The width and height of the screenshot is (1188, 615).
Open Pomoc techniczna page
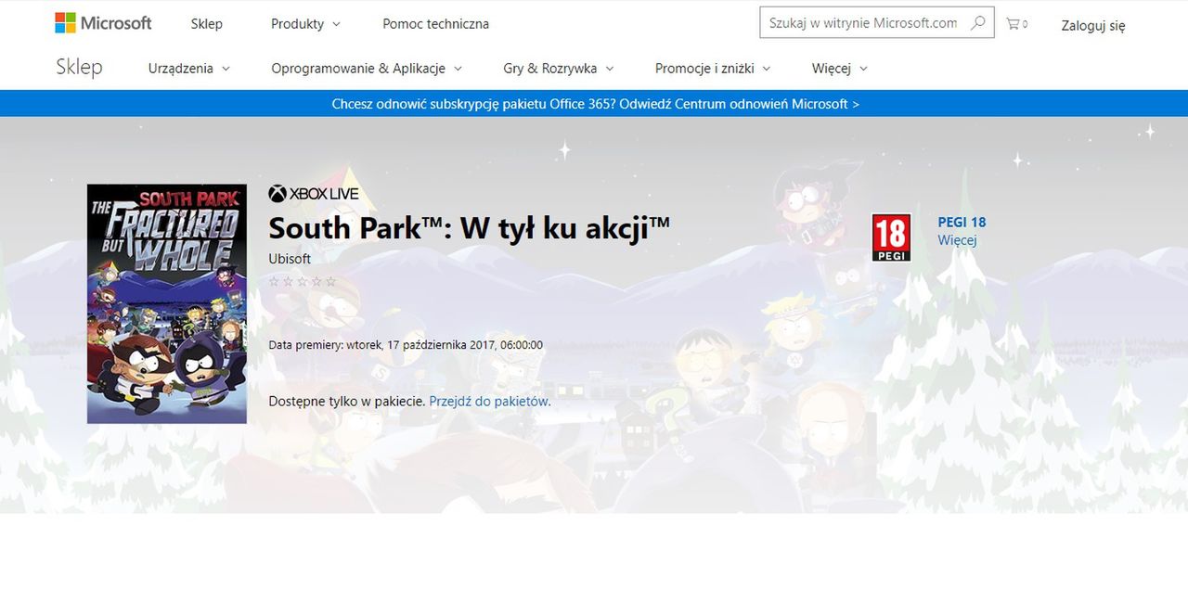(x=435, y=24)
